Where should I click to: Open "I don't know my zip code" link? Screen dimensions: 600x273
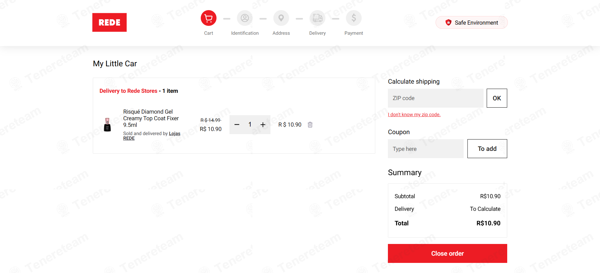click(x=414, y=115)
